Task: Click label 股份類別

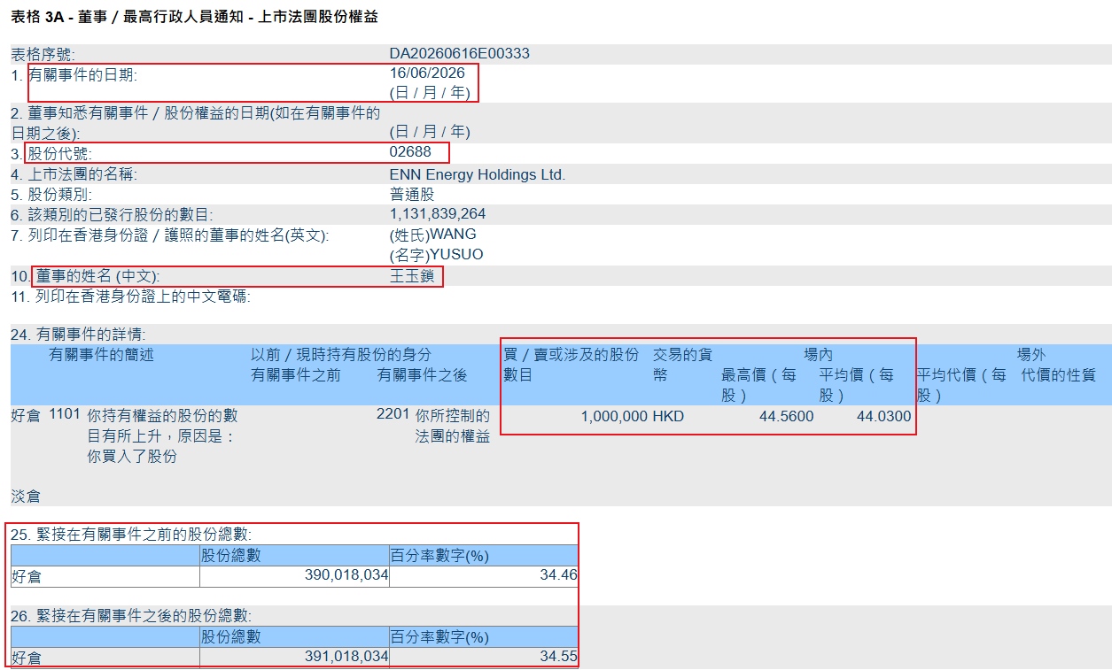Action: click(x=59, y=195)
